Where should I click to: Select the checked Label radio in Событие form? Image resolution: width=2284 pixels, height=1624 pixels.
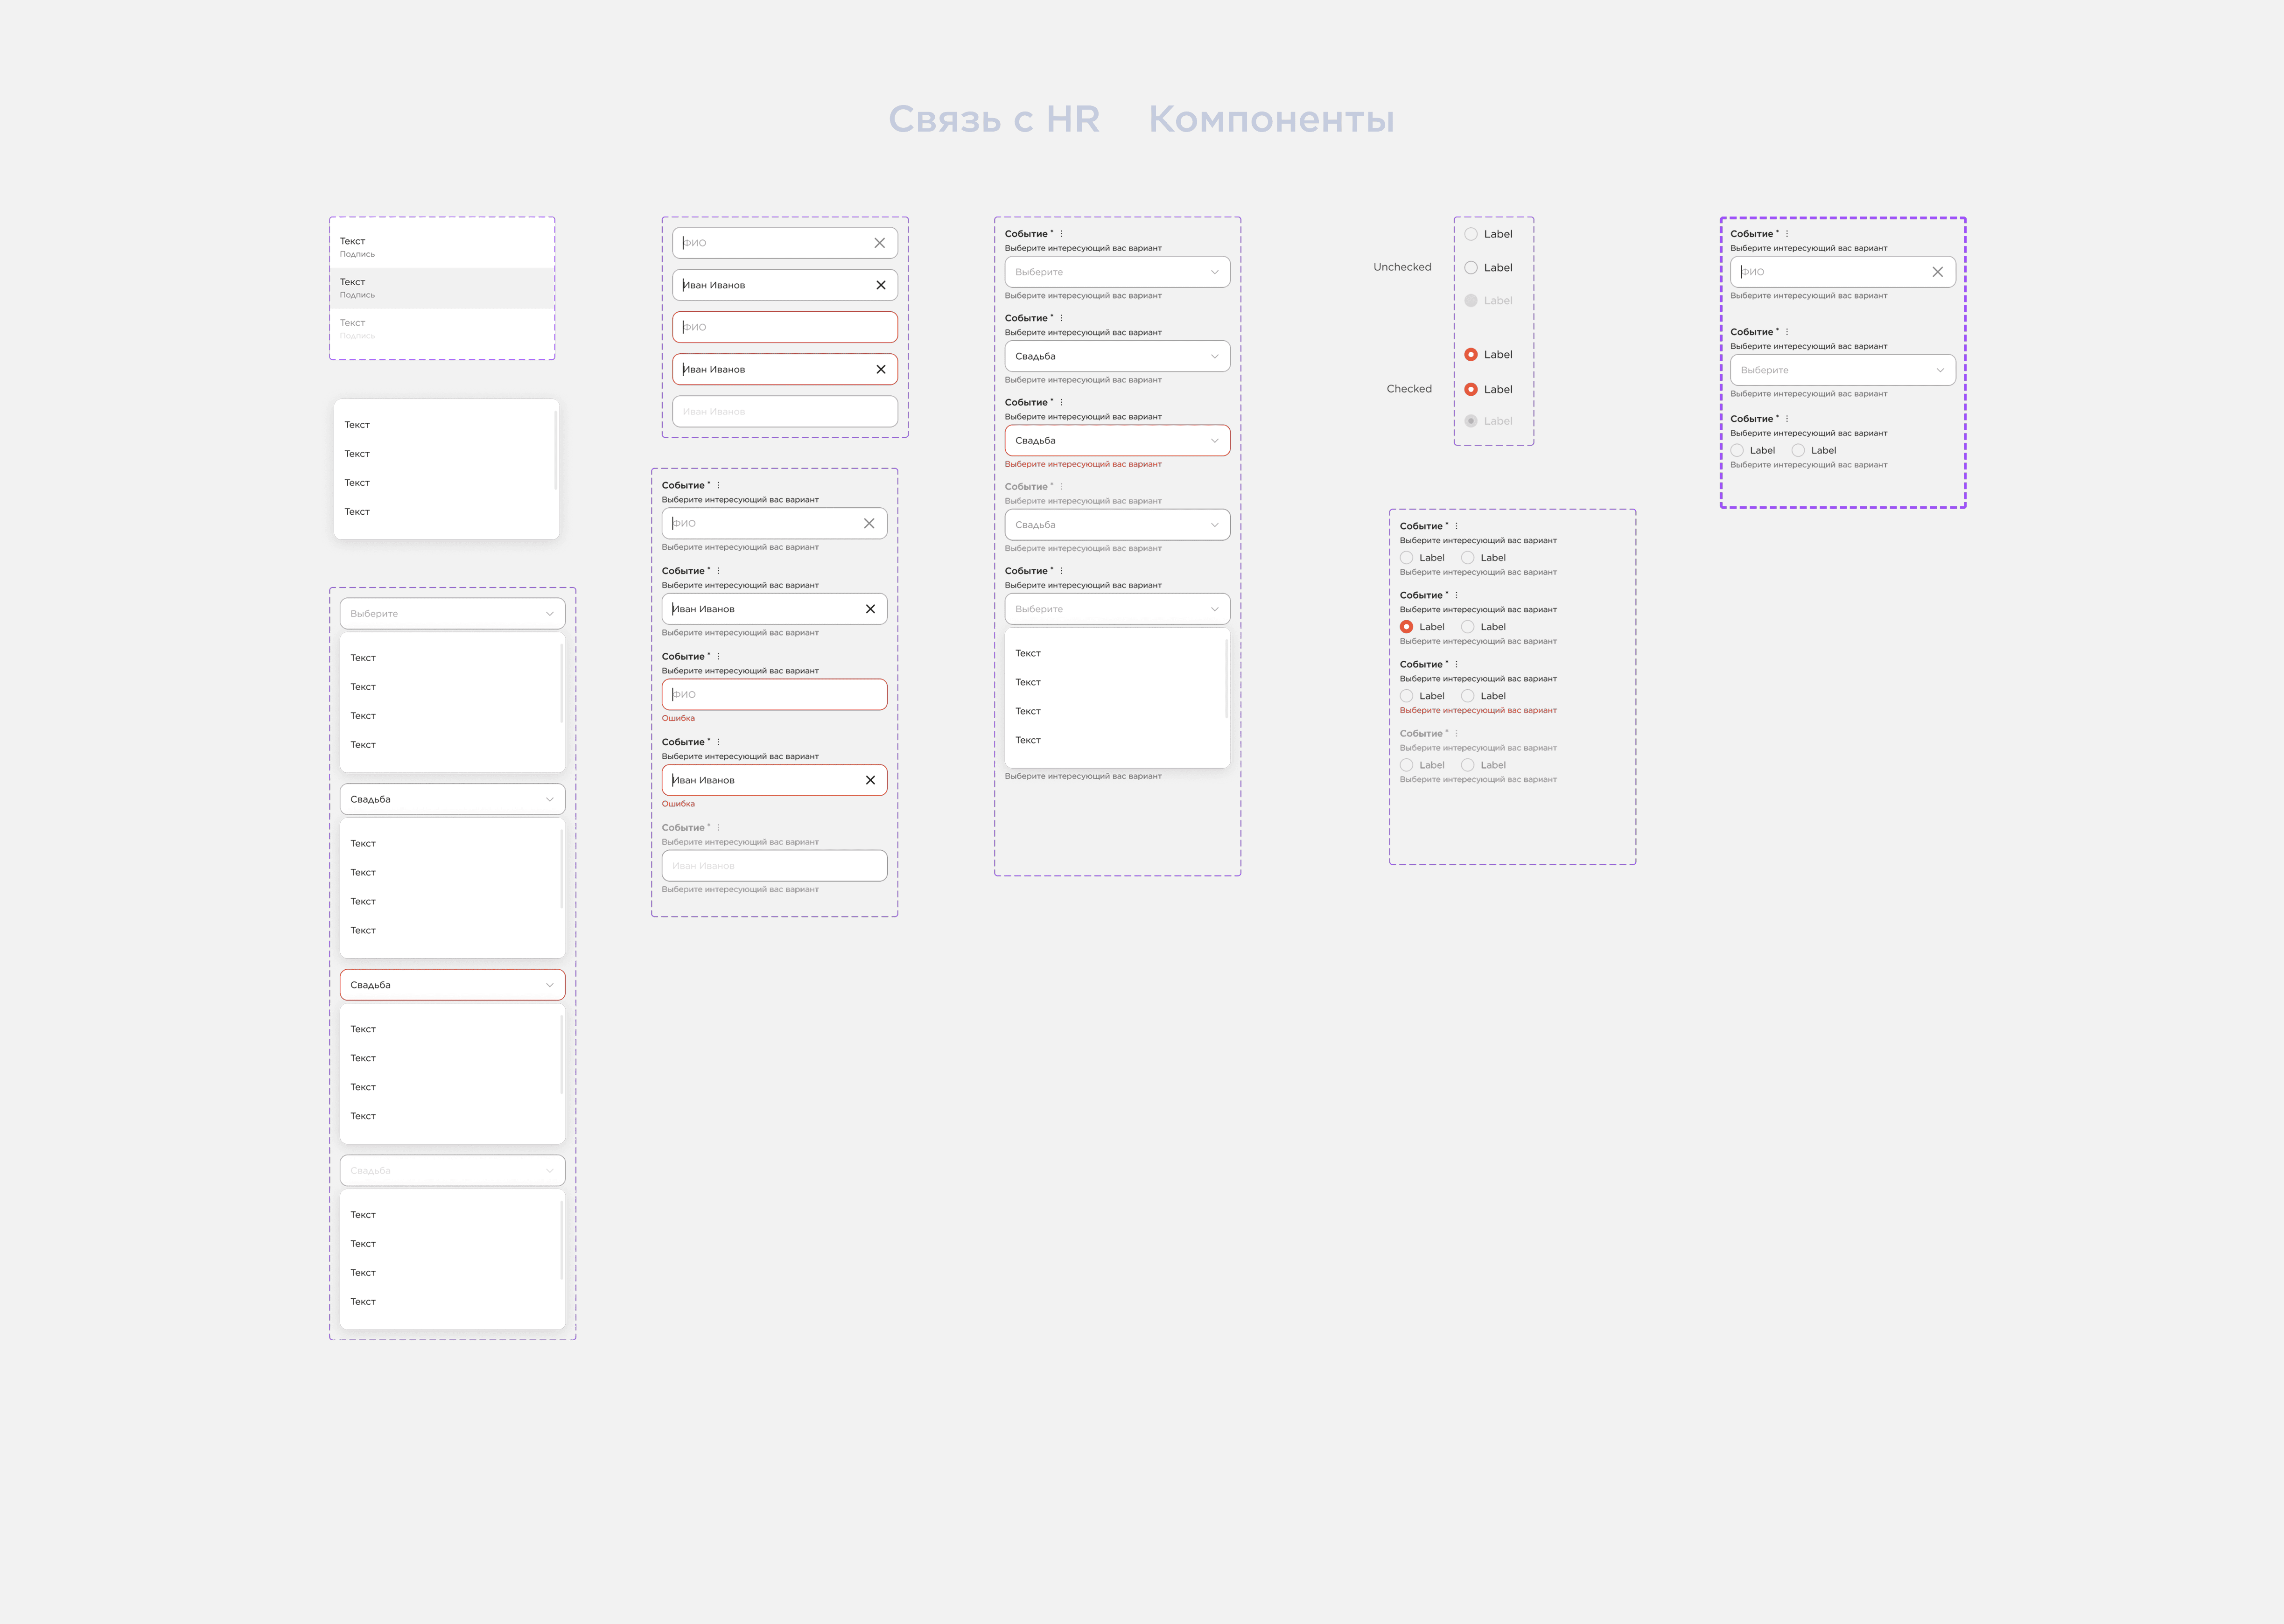(x=1406, y=627)
